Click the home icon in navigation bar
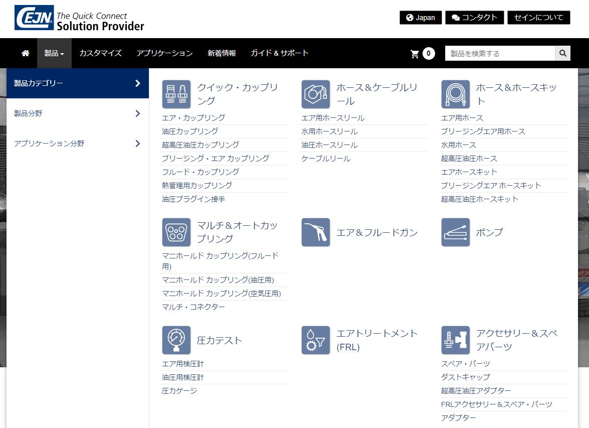 (26, 53)
